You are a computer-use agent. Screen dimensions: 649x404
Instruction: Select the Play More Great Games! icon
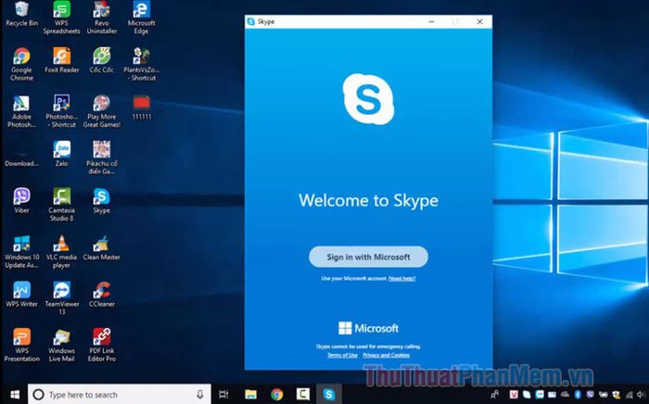tap(101, 111)
